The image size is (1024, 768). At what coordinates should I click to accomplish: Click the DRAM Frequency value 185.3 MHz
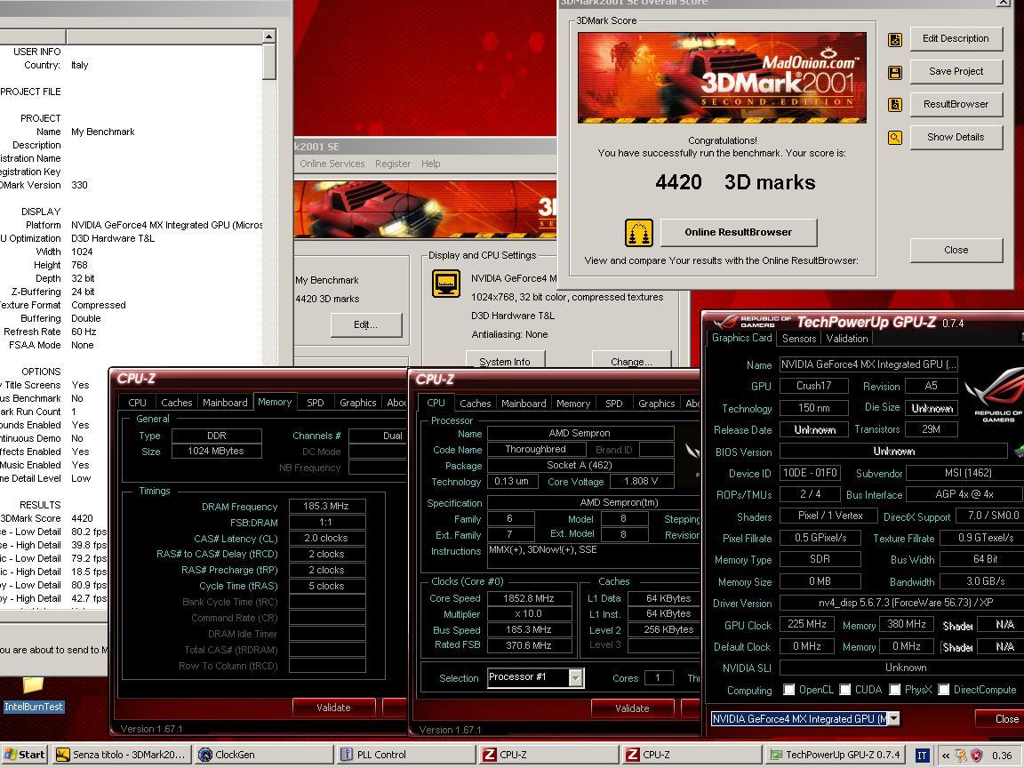pyautogui.click(x=326, y=506)
